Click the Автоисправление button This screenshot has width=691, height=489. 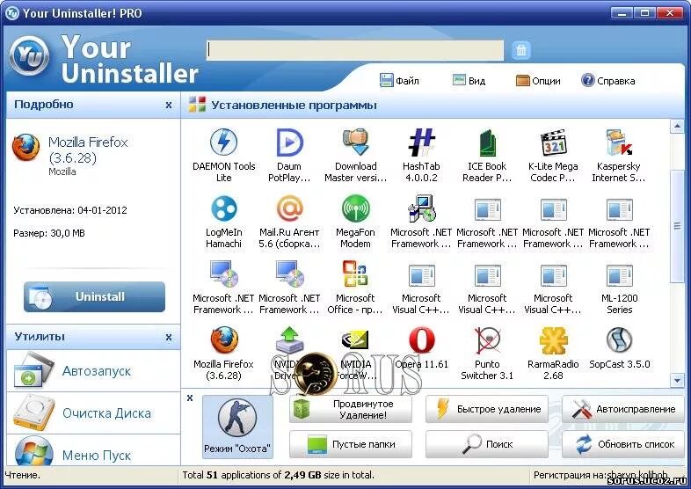(x=622, y=409)
